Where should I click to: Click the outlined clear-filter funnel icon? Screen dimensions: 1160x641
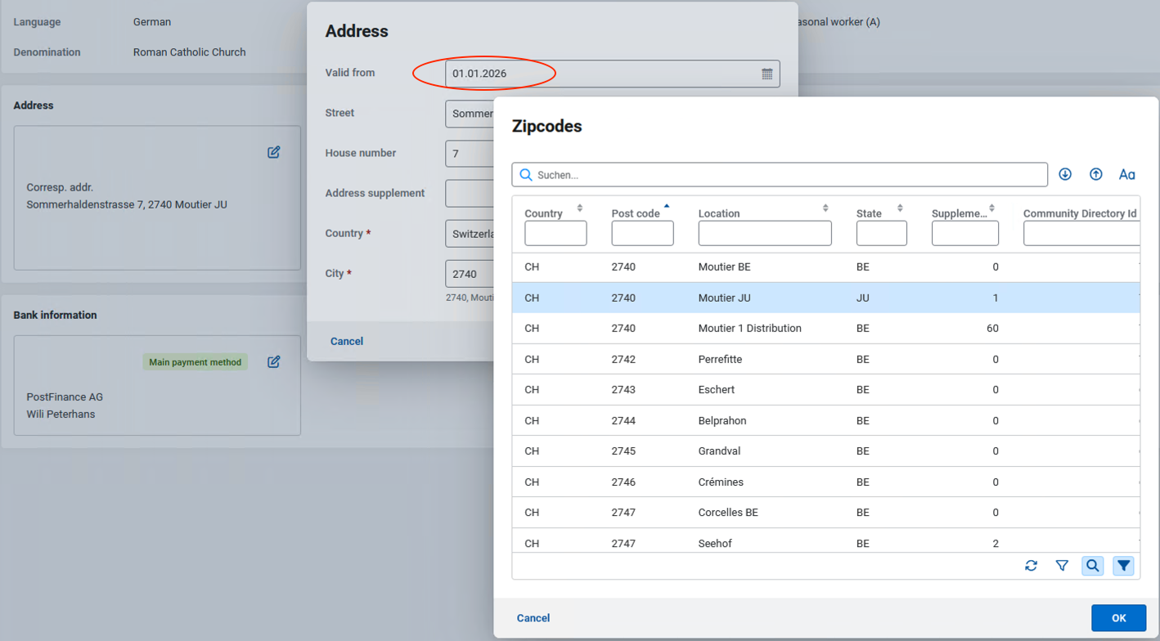click(x=1062, y=566)
